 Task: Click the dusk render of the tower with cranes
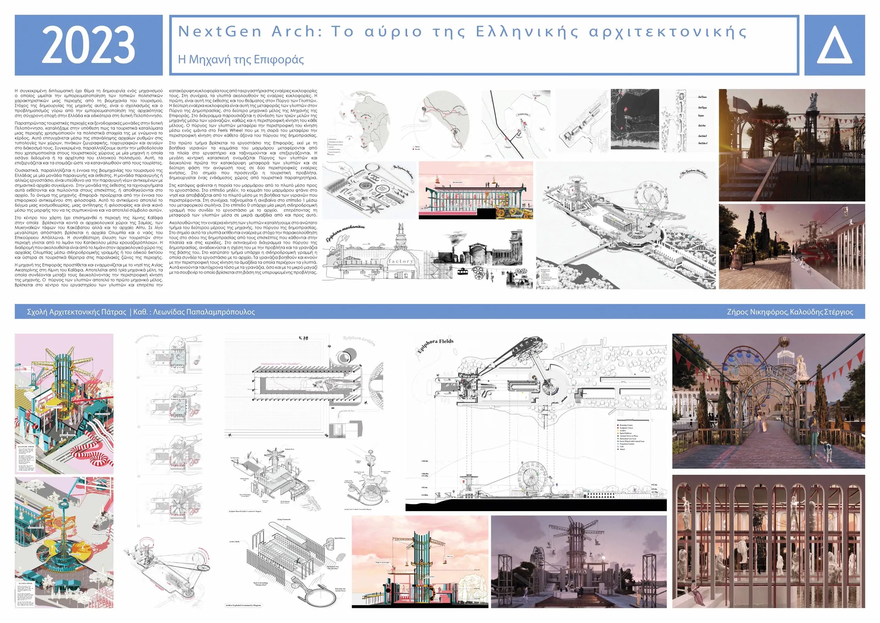click(x=579, y=562)
